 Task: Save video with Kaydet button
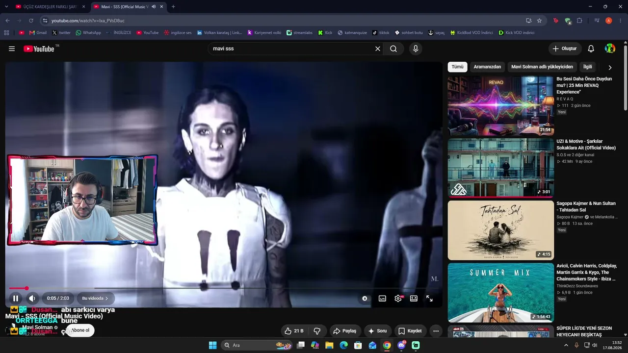coord(410,331)
